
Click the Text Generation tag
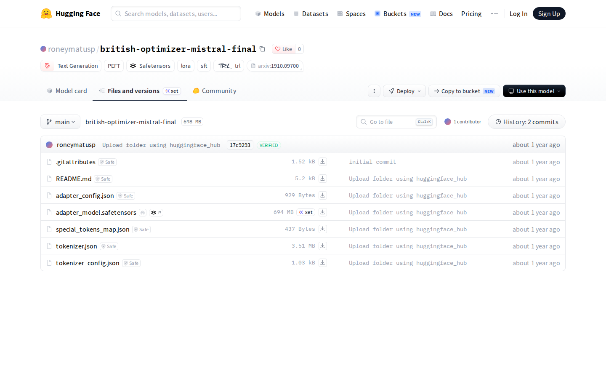(71, 66)
